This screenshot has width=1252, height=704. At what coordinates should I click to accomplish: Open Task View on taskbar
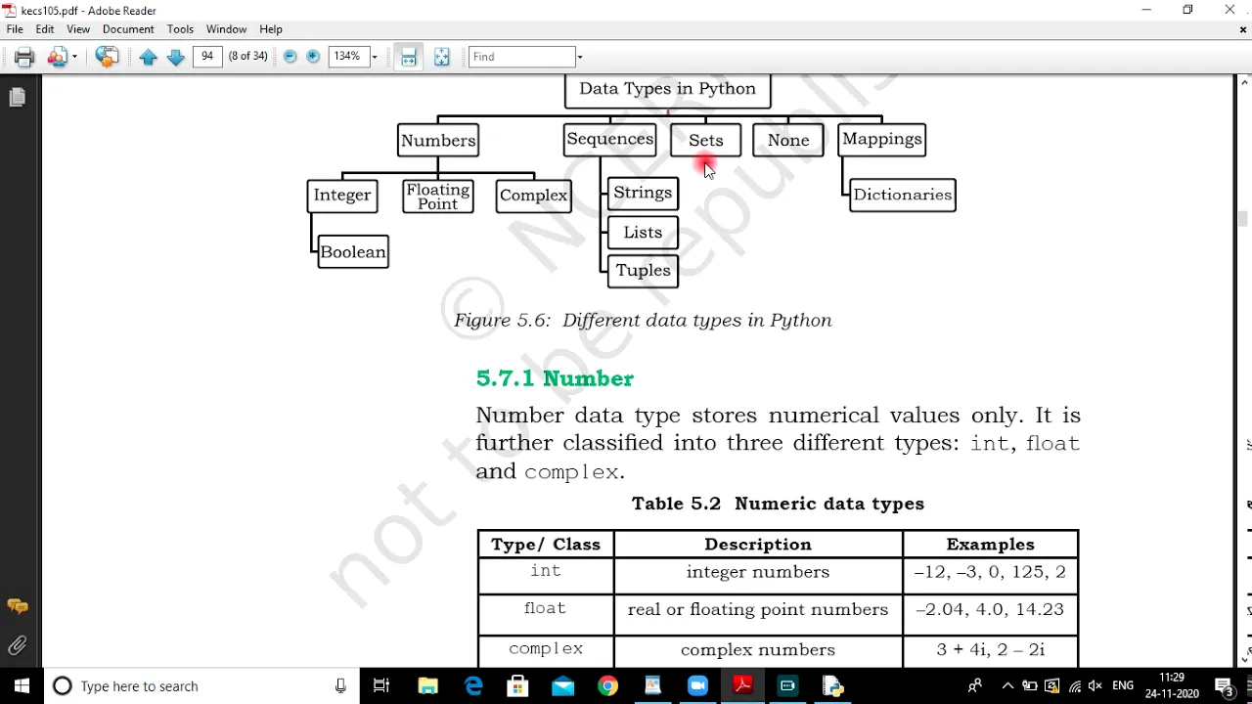coord(381,686)
